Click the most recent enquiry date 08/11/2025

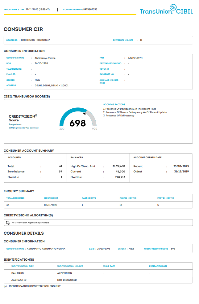click(51, 205)
